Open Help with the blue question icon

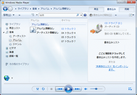(x=85, y=15)
